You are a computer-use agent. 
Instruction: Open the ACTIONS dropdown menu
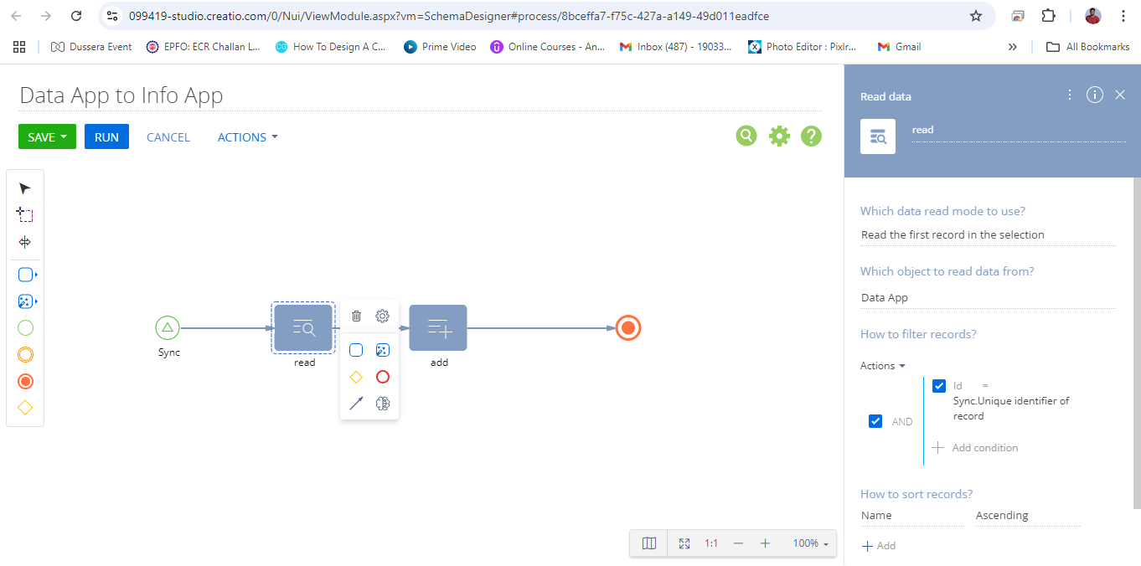point(247,137)
